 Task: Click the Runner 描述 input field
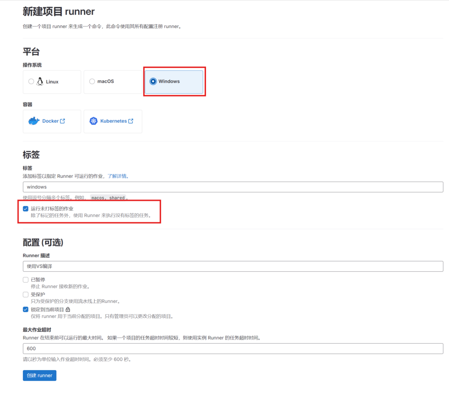tap(233, 266)
